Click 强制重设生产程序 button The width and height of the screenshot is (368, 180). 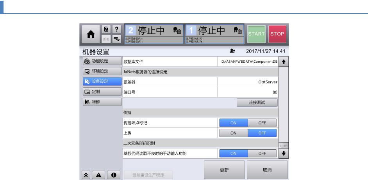click(x=148, y=175)
